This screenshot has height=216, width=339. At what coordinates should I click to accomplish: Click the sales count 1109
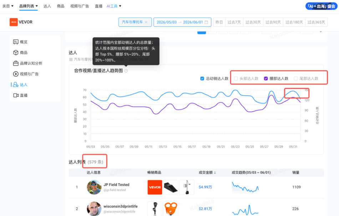297,187
